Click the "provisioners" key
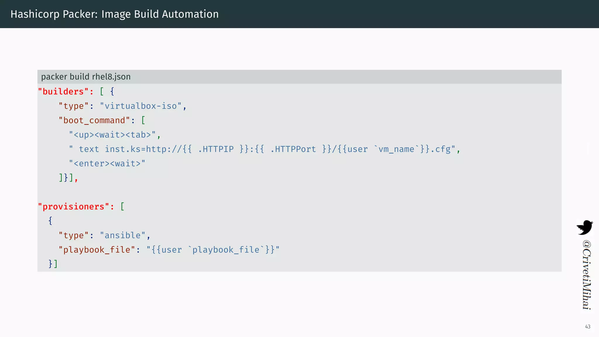The image size is (599, 337). (x=74, y=207)
